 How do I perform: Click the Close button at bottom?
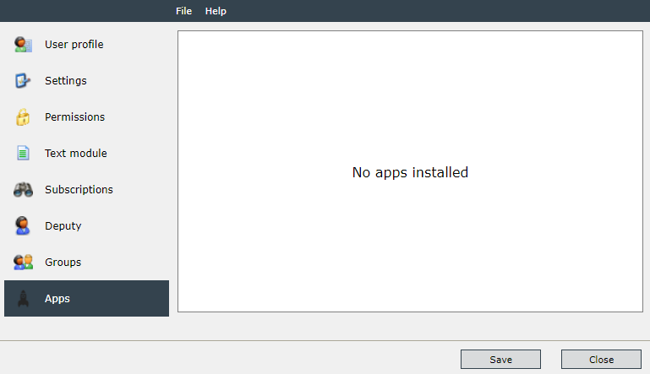(x=601, y=359)
